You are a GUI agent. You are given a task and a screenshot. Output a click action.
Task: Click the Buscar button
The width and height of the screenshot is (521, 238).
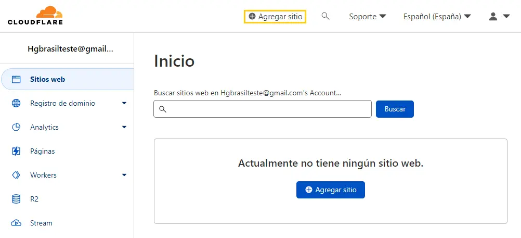[395, 109]
